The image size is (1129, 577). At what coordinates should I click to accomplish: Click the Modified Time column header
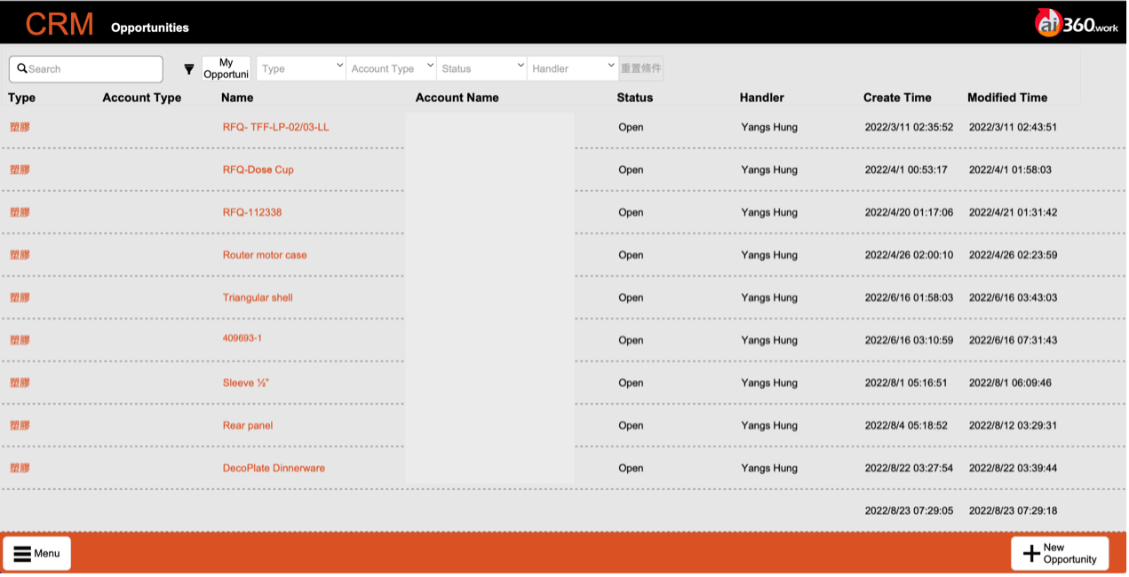point(1007,98)
